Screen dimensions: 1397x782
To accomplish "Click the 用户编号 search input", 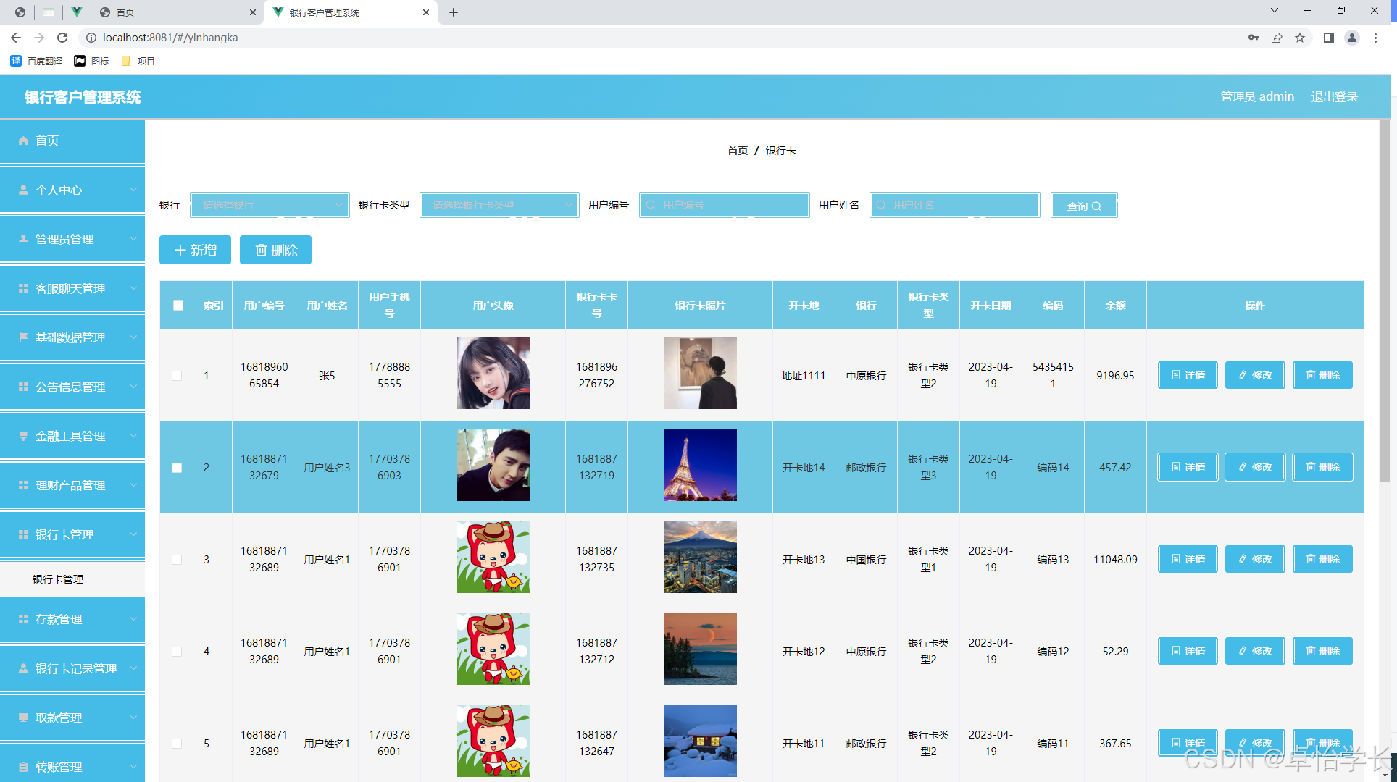I will click(x=725, y=205).
